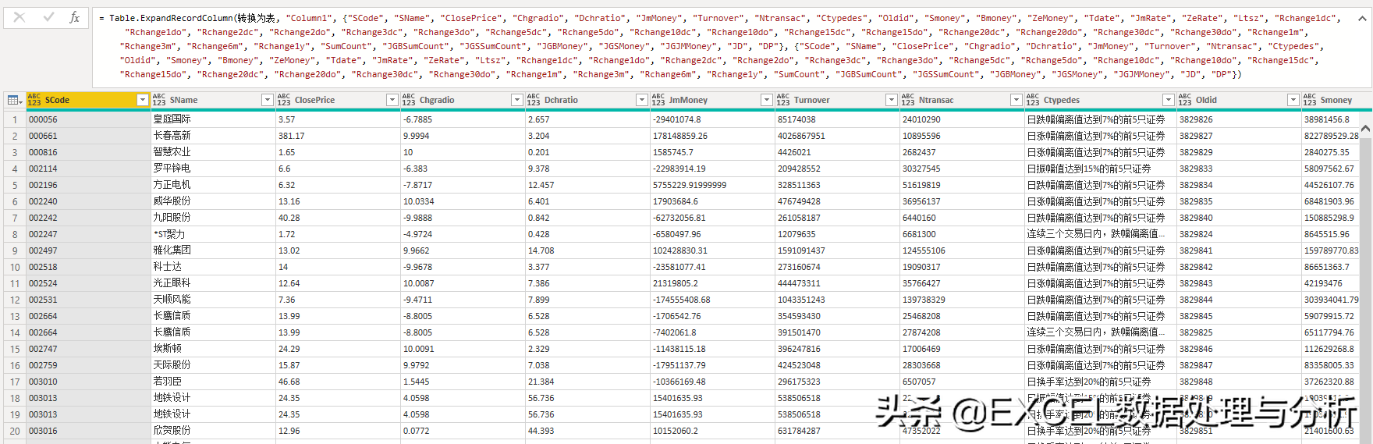Open Turnover column filter dropdown
This screenshot has height=444, width=1373.
point(892,100)
